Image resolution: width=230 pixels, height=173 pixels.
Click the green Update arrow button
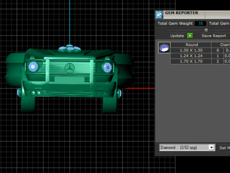[x=190, y=36]
